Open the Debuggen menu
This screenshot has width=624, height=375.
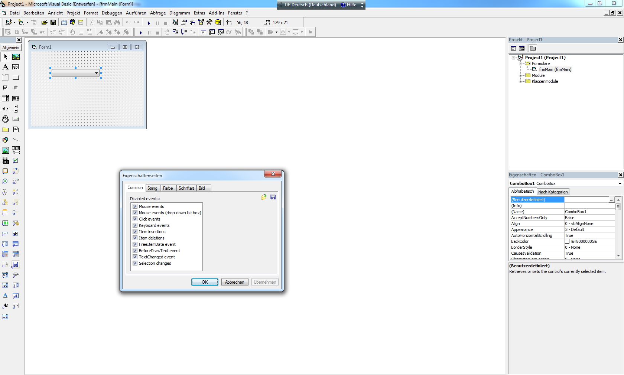[112, 13]
